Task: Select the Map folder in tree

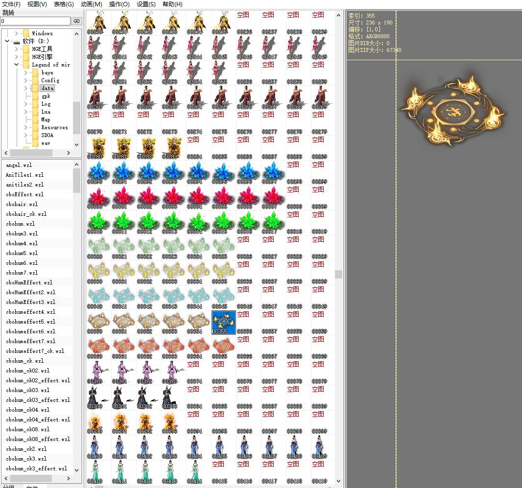Action: [x=46, y=120]
